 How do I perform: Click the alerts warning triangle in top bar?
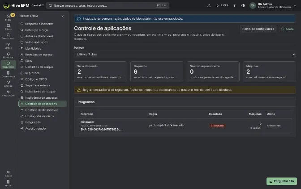(x=209, y=5)
